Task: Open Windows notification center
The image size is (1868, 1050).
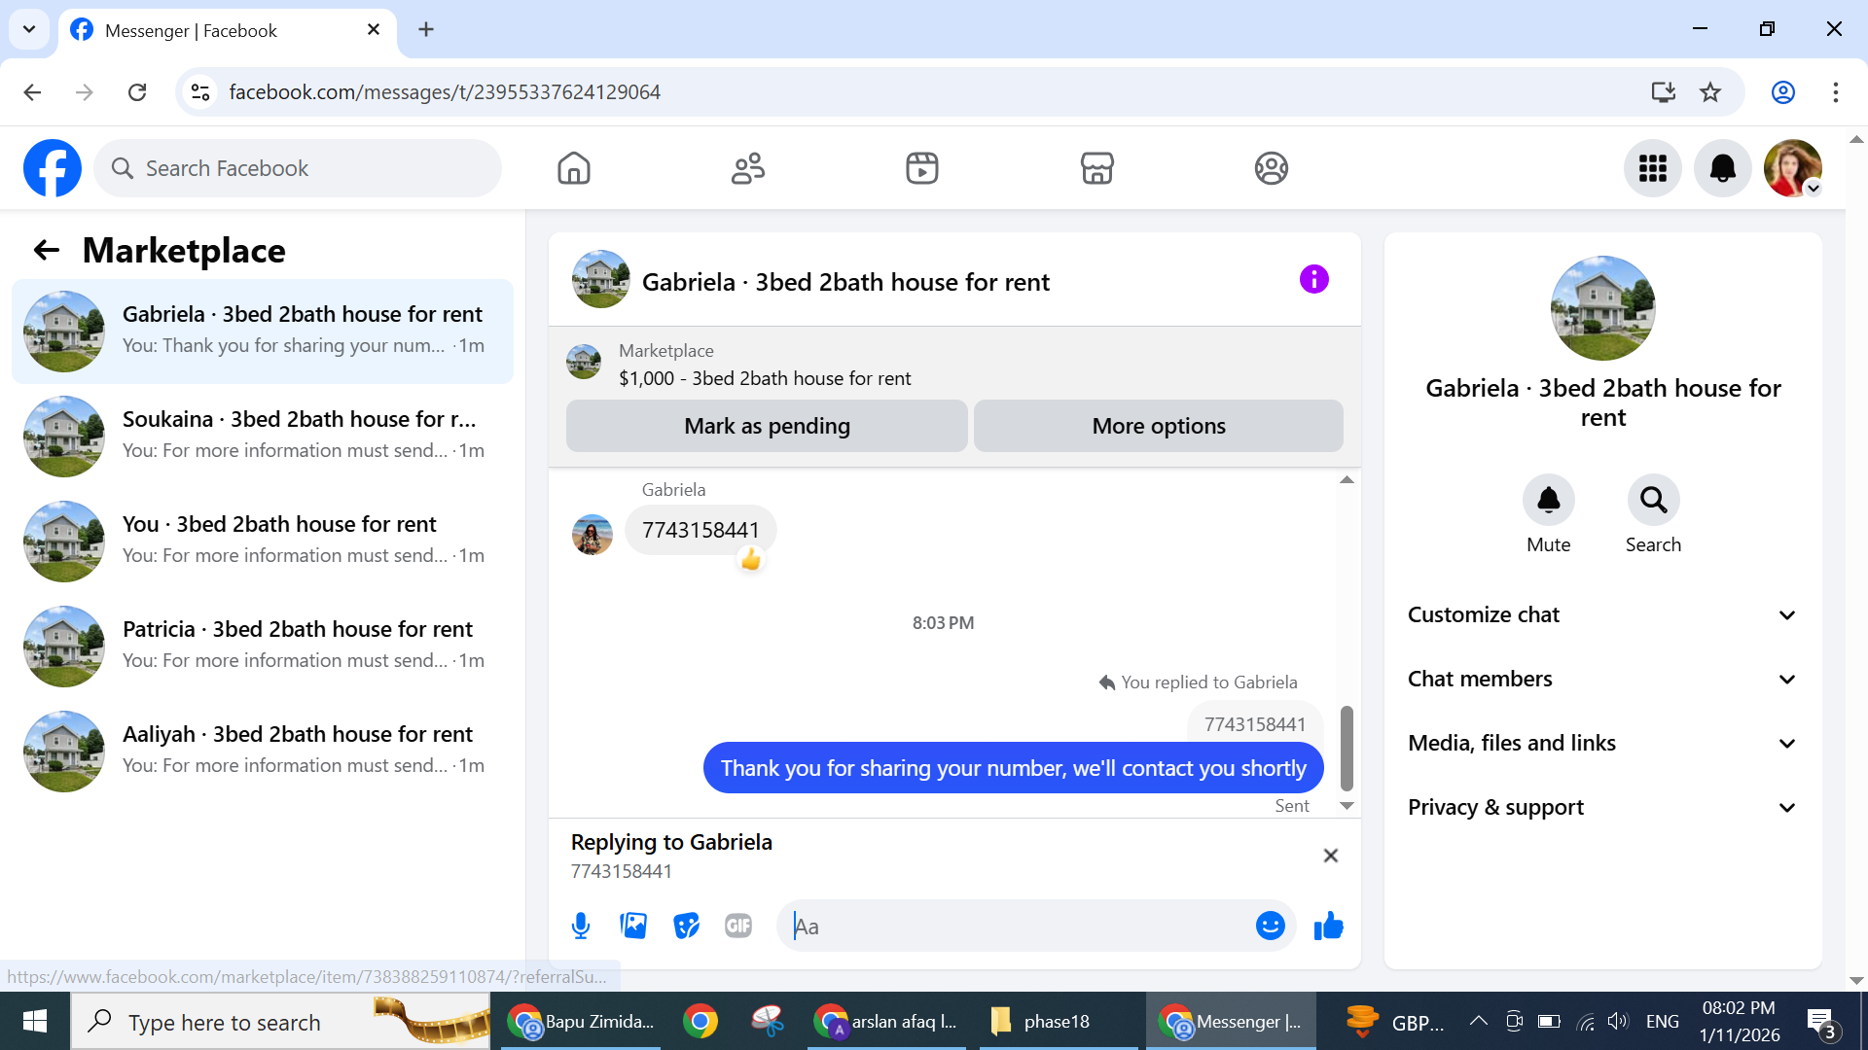Action: (x=1823, y=1023)
